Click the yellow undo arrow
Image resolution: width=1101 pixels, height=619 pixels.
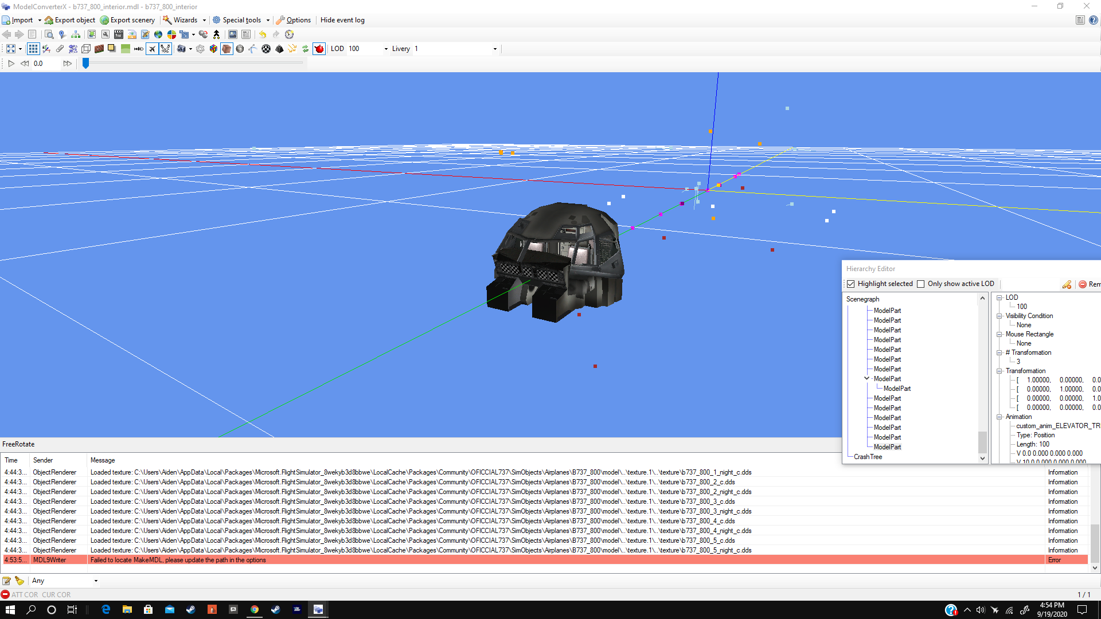263,34
